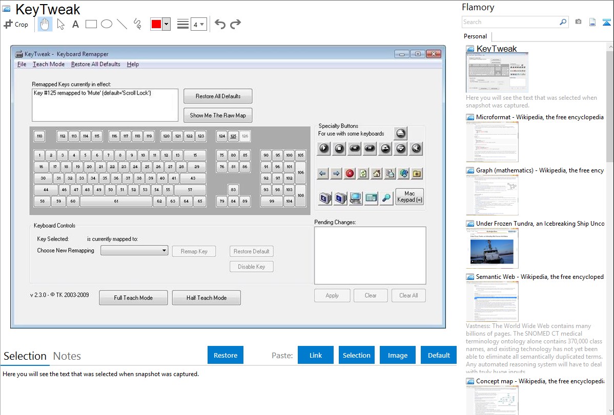Open the KeyTweak snapshot thumbnail

[497, 72]
